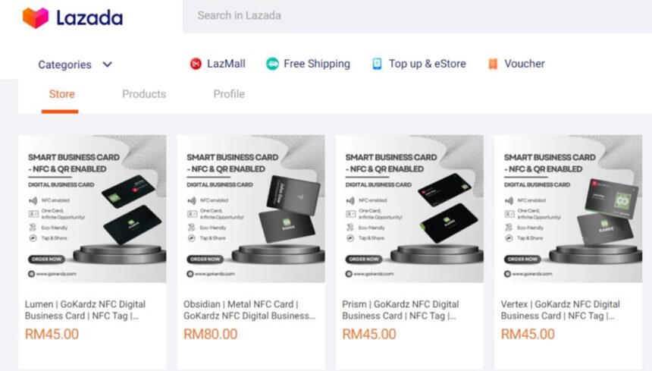The image size is (652, 371).
Task: Expand the Categories dropdown chevron
Action: (x=107, y=64)
